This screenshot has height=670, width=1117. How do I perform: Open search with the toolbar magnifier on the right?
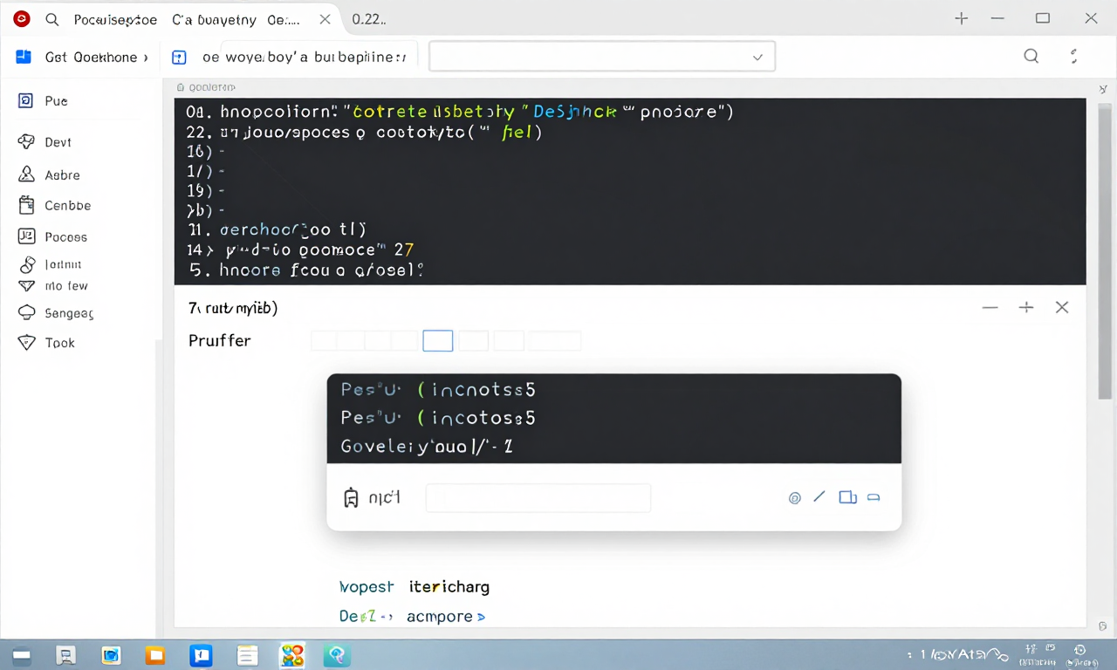click(1031, 57)
